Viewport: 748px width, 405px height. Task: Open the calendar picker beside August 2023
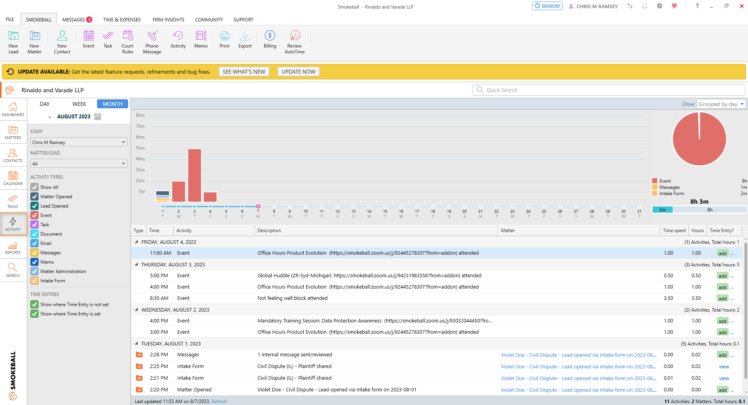coord(98,116)
